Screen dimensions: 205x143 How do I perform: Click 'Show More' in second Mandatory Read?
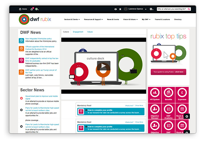point(139,122)
